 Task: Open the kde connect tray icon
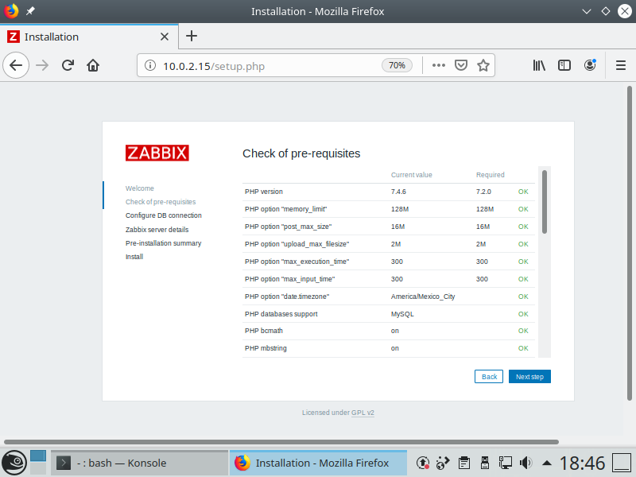point(443,463)
